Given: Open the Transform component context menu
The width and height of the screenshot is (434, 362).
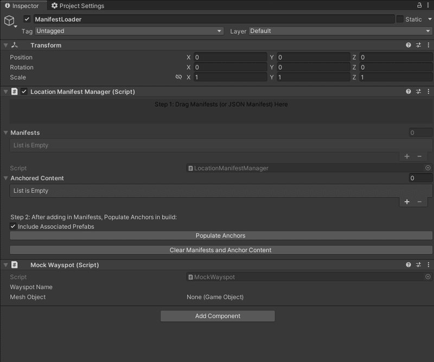Looking at the screenshot, I should coord(428,45).
